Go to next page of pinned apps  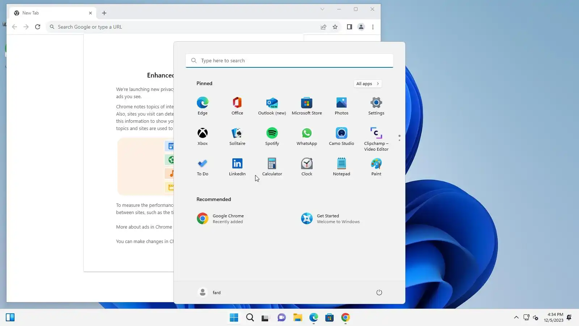[x=400, y=140]
